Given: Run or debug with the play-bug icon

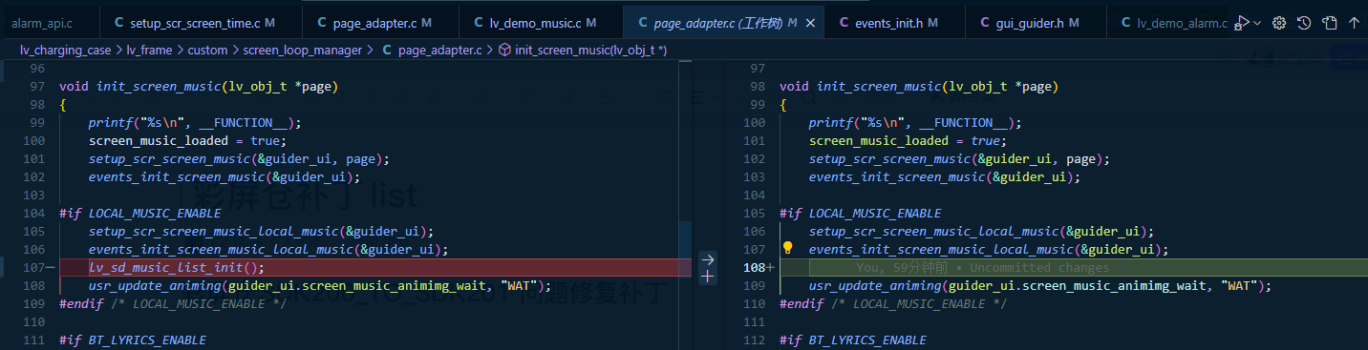Looking at the screenshot, I should 1243,22.
